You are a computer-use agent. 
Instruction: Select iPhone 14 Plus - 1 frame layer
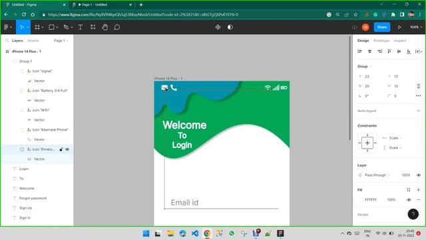pyautogui.click(x=27, y=51)
